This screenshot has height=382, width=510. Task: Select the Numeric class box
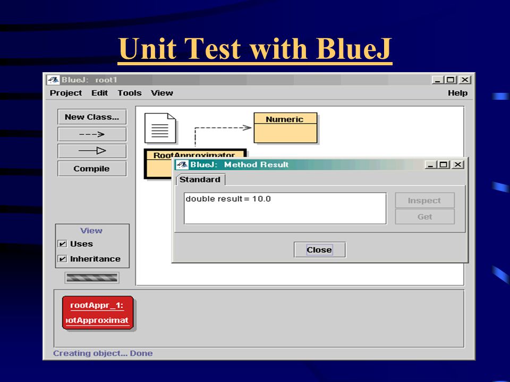(x=285, y=128)
